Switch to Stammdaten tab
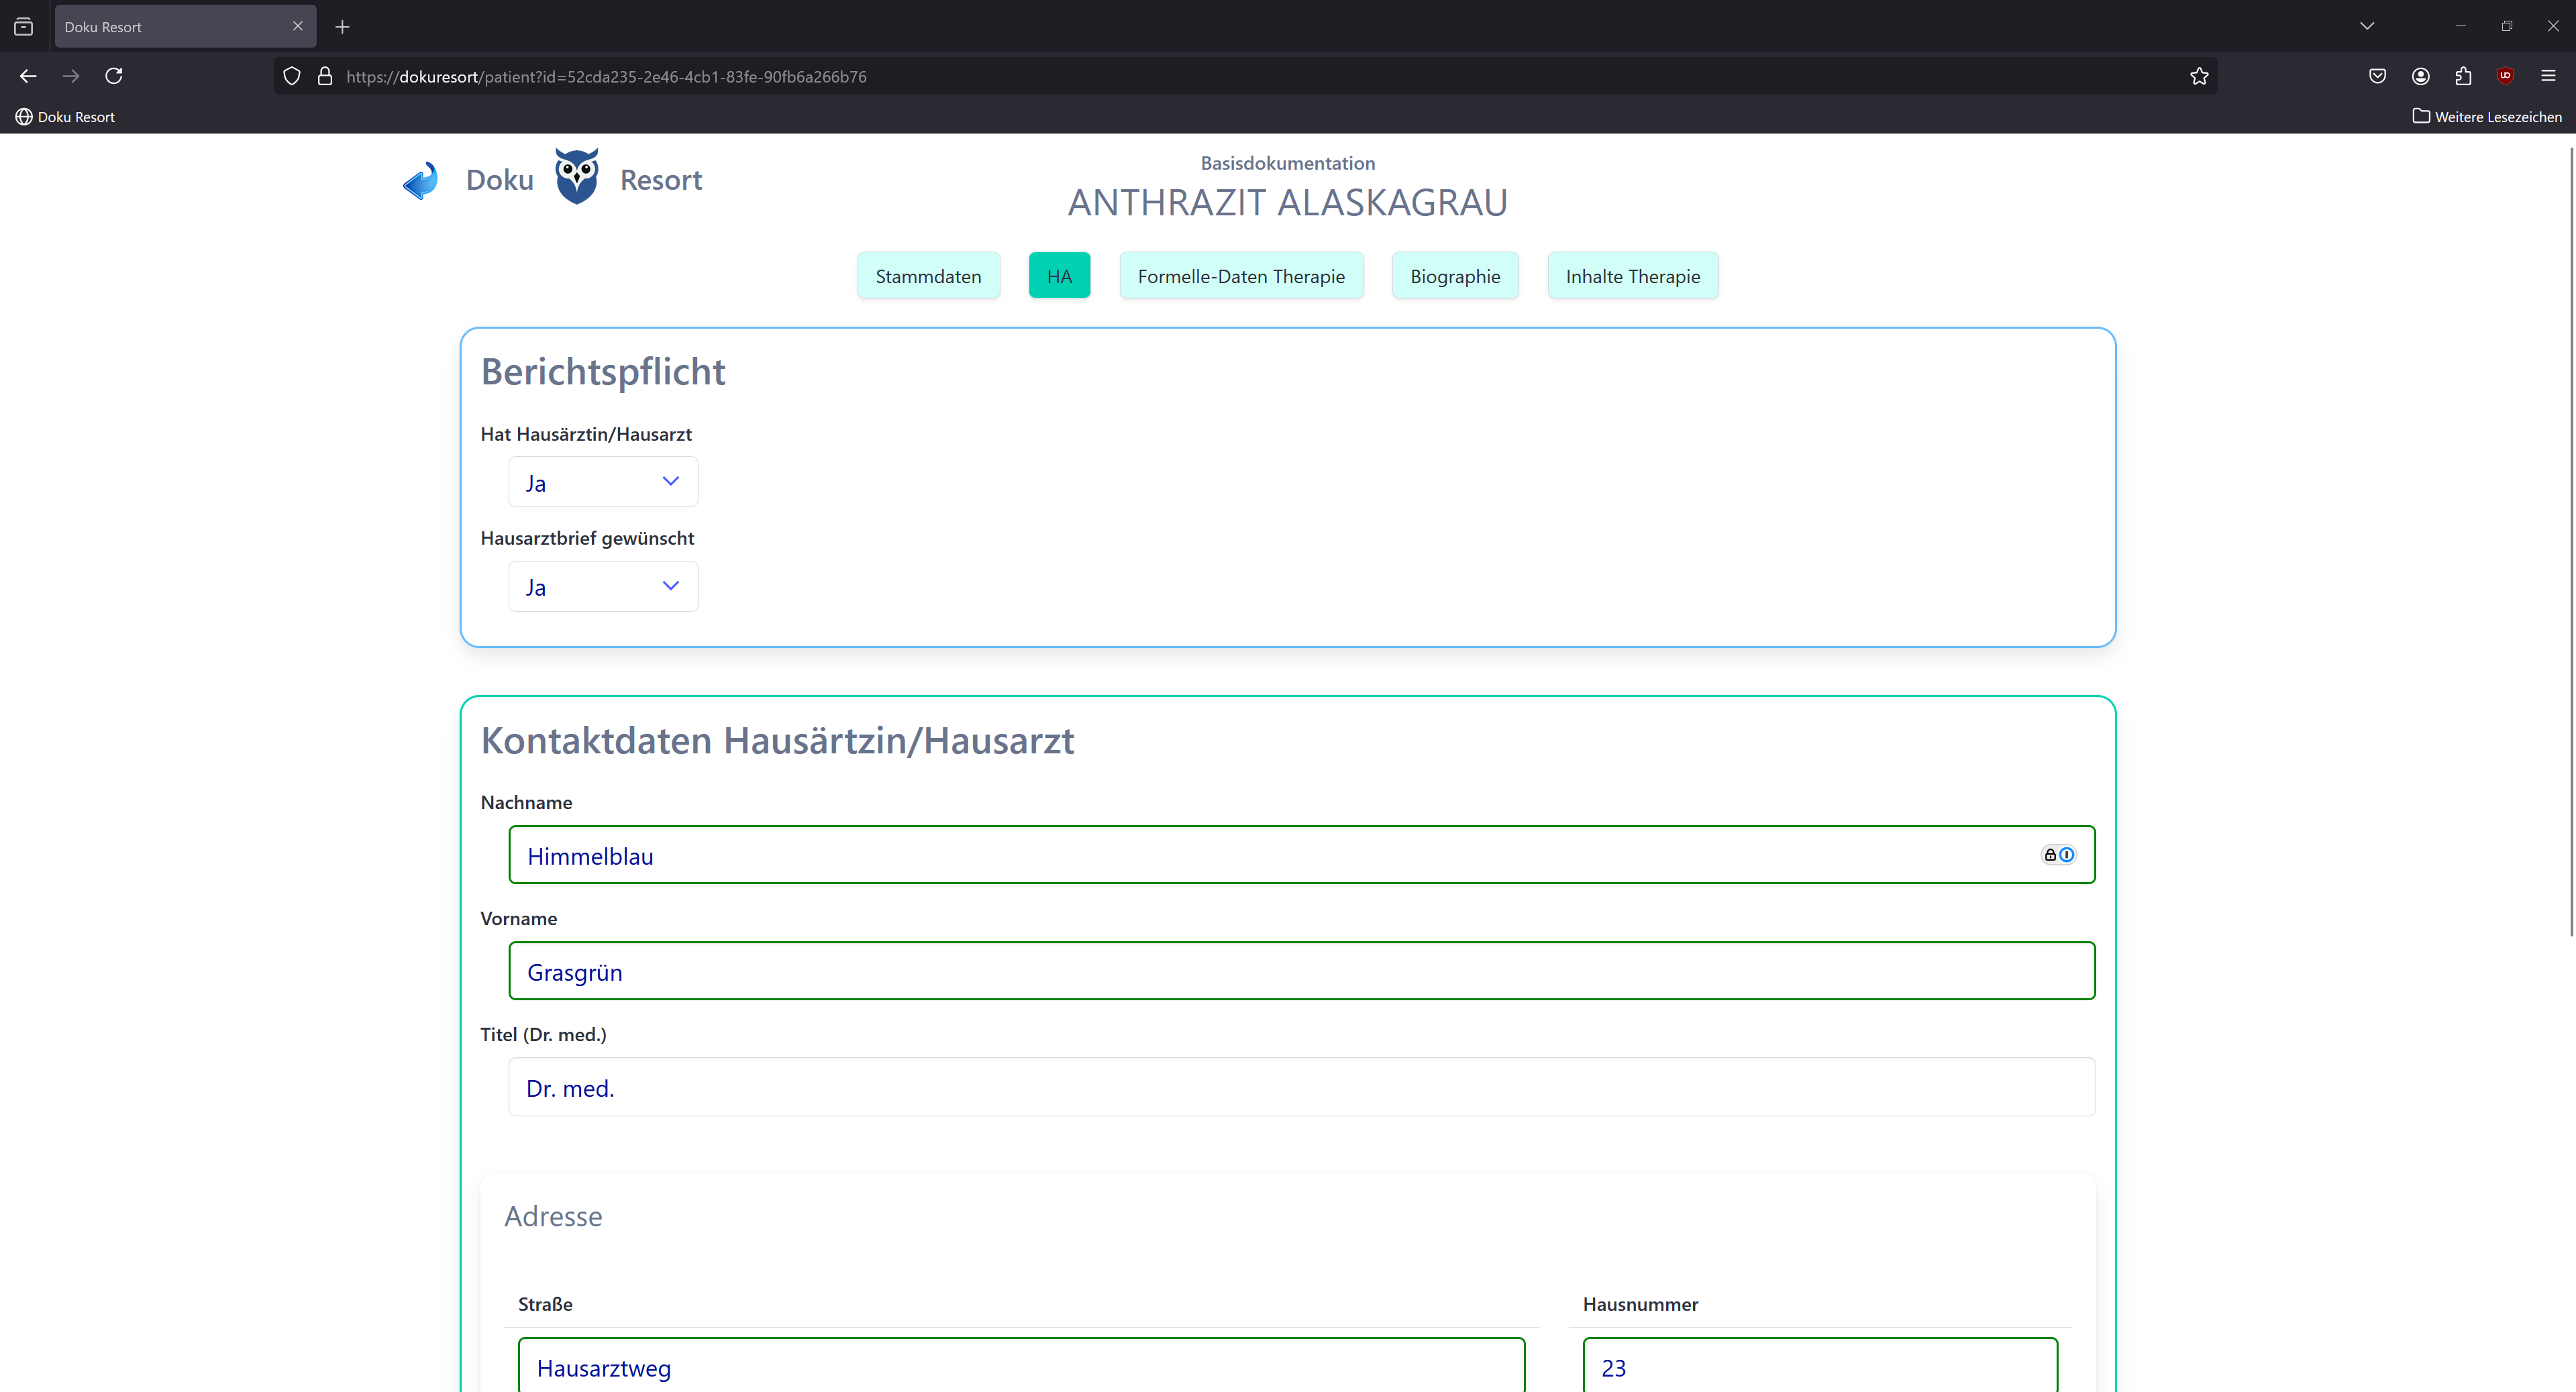This screenshot has height=1392, width=2576. click(928, 276)
